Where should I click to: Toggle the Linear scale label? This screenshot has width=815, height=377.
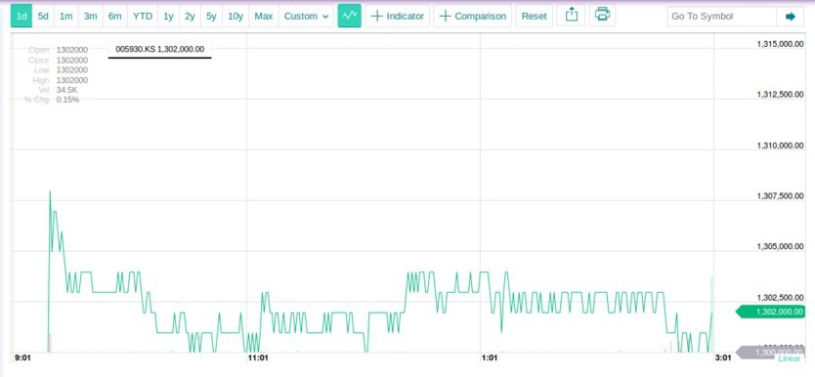click(x=790, y=358)
